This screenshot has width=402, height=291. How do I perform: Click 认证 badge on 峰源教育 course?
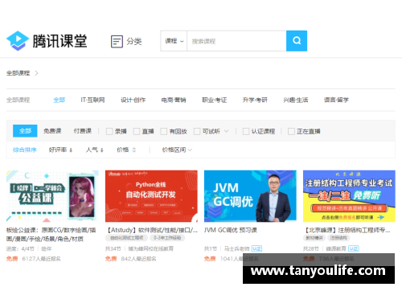(x=354, y=249)
